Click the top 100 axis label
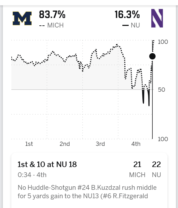This screenshot has height=208, width=178. 163,42
